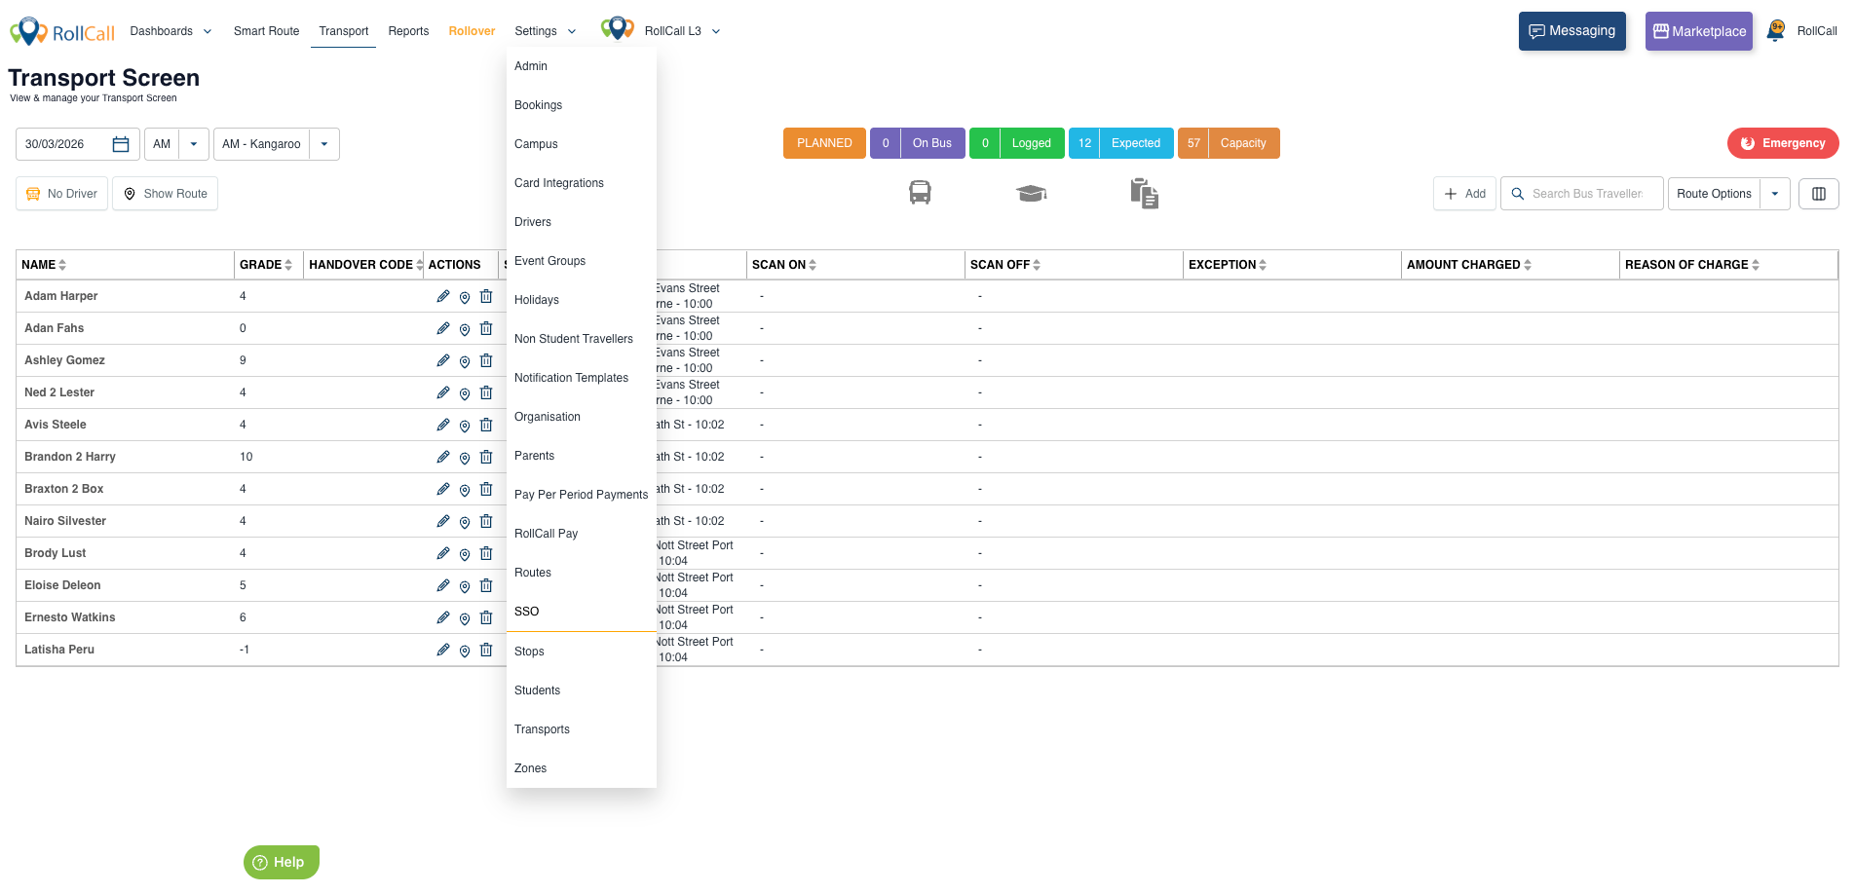Sort table by GRADE column
1855x894 pixels.
pos(266,265)
